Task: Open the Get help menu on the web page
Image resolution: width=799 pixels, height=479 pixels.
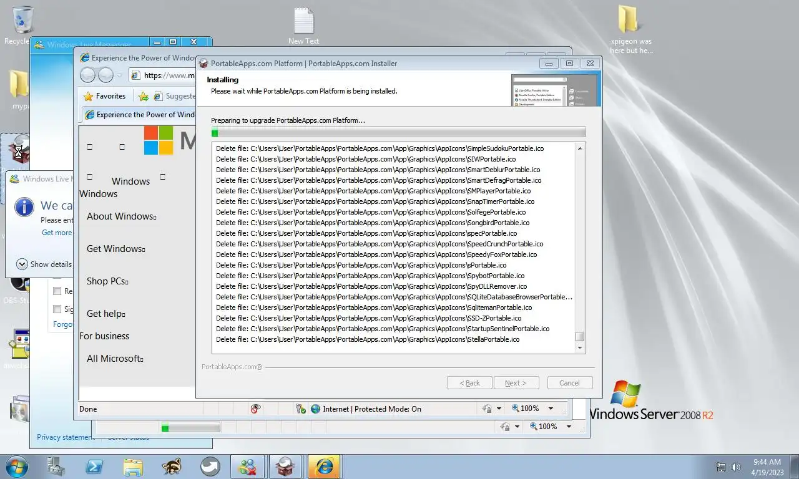Action: pos(105,314)
